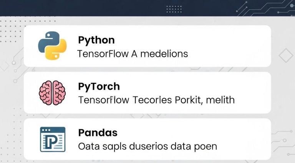Click the empty right area of the Pandas card
This screenshot has height=163, width=295.
(x=246, y=139)
